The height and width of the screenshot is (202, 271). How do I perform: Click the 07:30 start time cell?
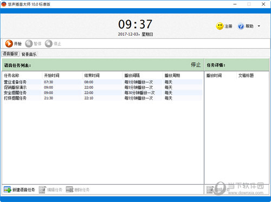pyautogui.click(x=48, y=82)
